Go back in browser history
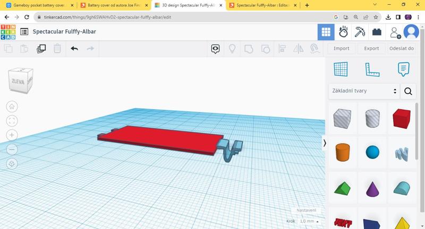Screen dimensions: 425x229 pos(7,17)
